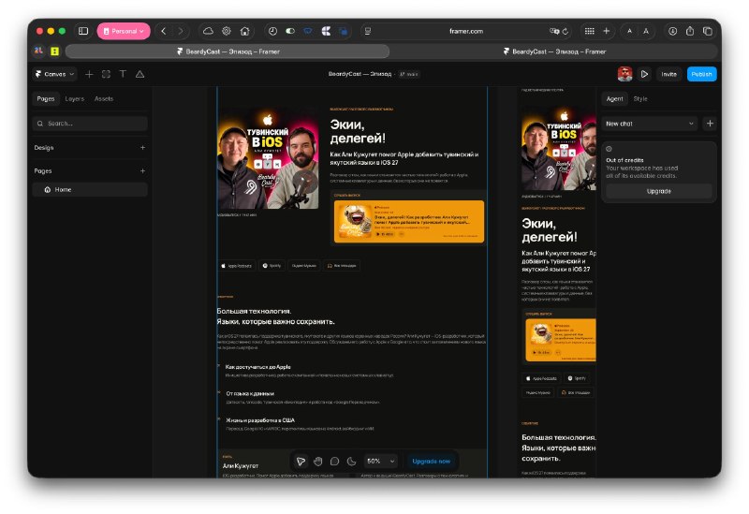Click the blue mask extension icon
Screen dimensions: 749x514
(x=308, y=31)
